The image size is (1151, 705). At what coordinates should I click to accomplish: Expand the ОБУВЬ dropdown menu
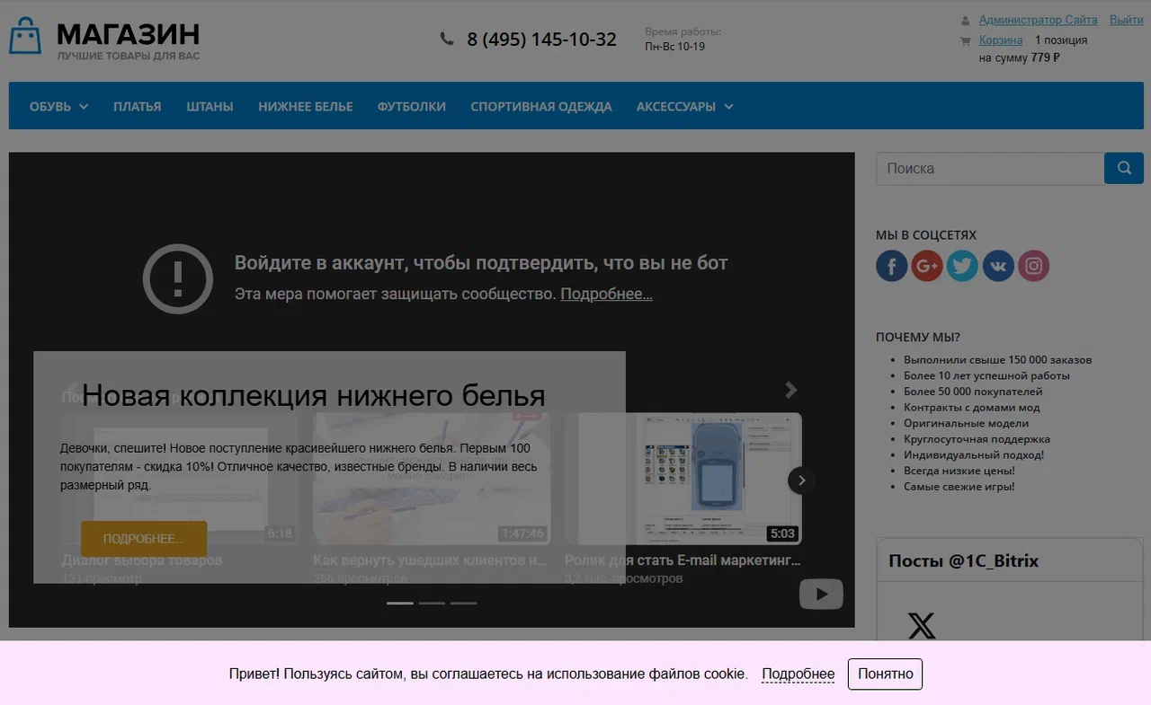click(x=58, y=106)
